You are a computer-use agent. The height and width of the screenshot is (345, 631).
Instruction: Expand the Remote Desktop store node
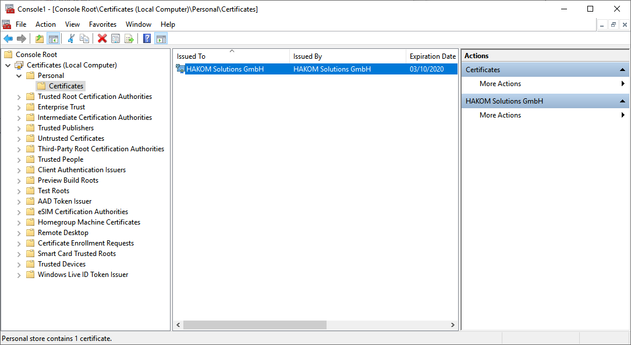[19, 233]
